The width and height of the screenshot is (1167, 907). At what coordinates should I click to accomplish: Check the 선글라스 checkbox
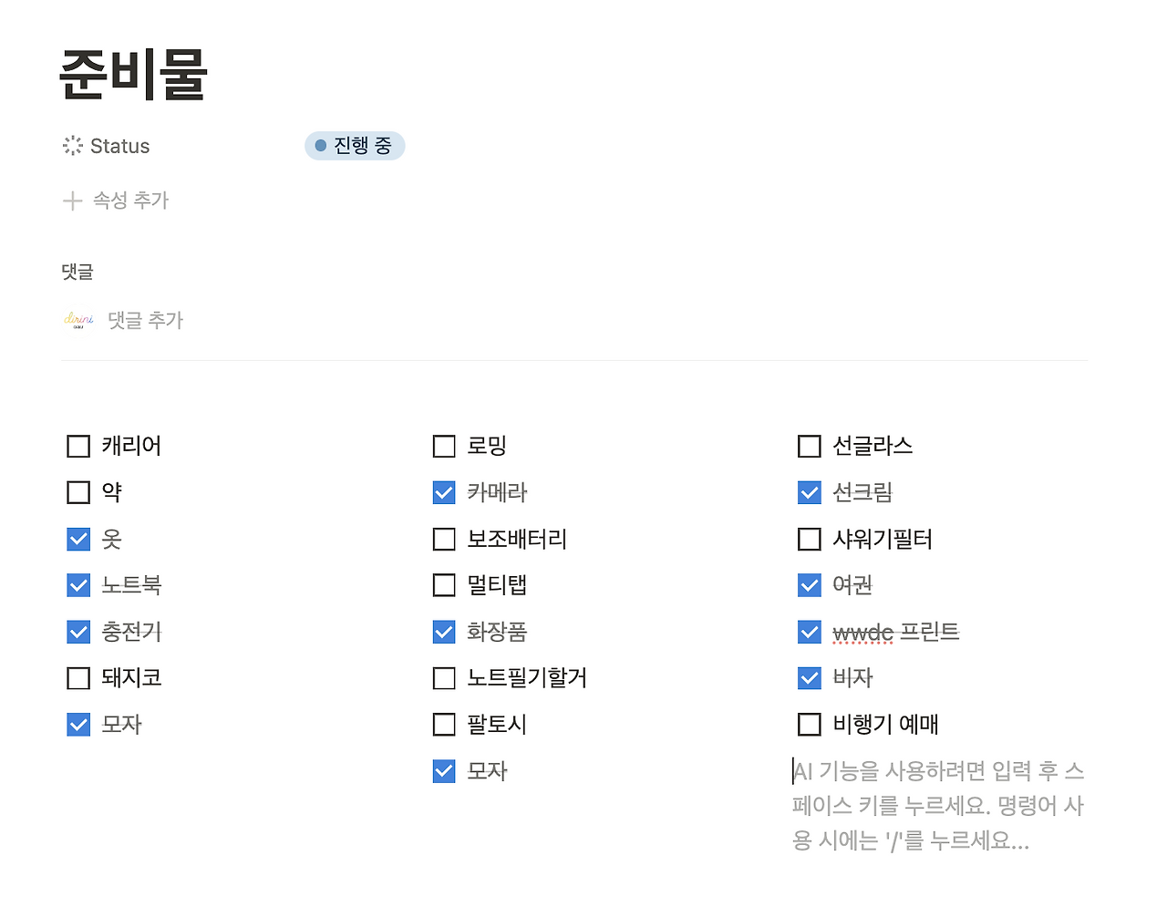click(809, 446)
